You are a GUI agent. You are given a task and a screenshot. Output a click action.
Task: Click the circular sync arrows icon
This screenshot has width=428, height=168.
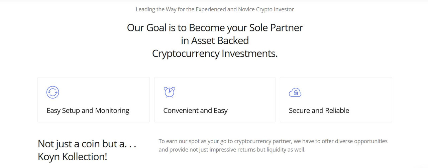pos(53,92)
